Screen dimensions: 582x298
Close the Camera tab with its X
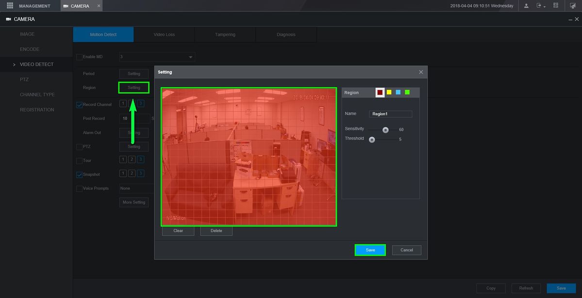99,6
